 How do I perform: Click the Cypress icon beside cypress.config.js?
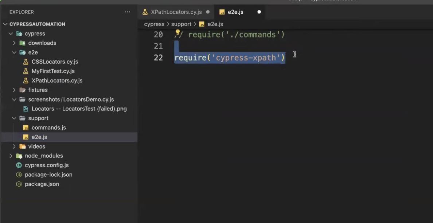[x=19, y=165]
